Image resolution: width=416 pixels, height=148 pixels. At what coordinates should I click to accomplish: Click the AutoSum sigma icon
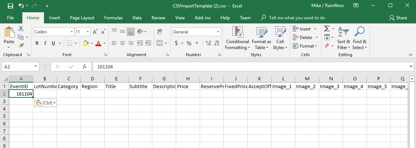coord(327,29)
